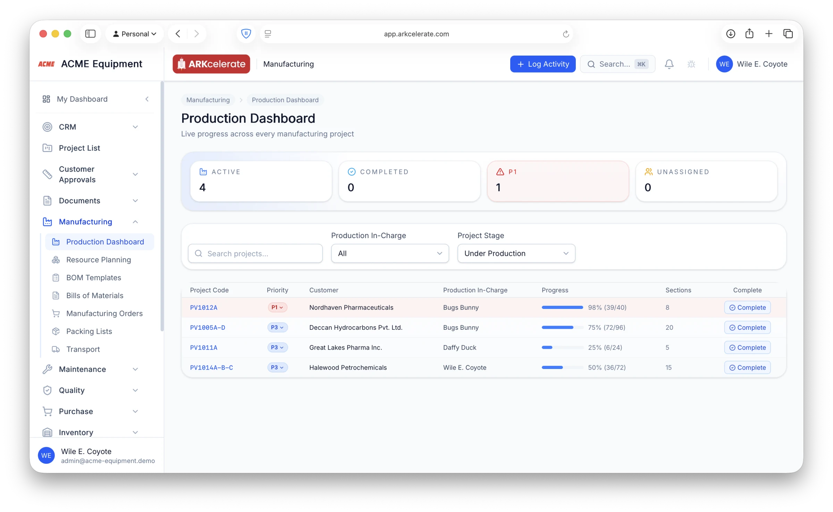The width and height of the screenshot is (833, 512).
Task: Open the Safari downloads icon
Action: (x=731, y=34)
